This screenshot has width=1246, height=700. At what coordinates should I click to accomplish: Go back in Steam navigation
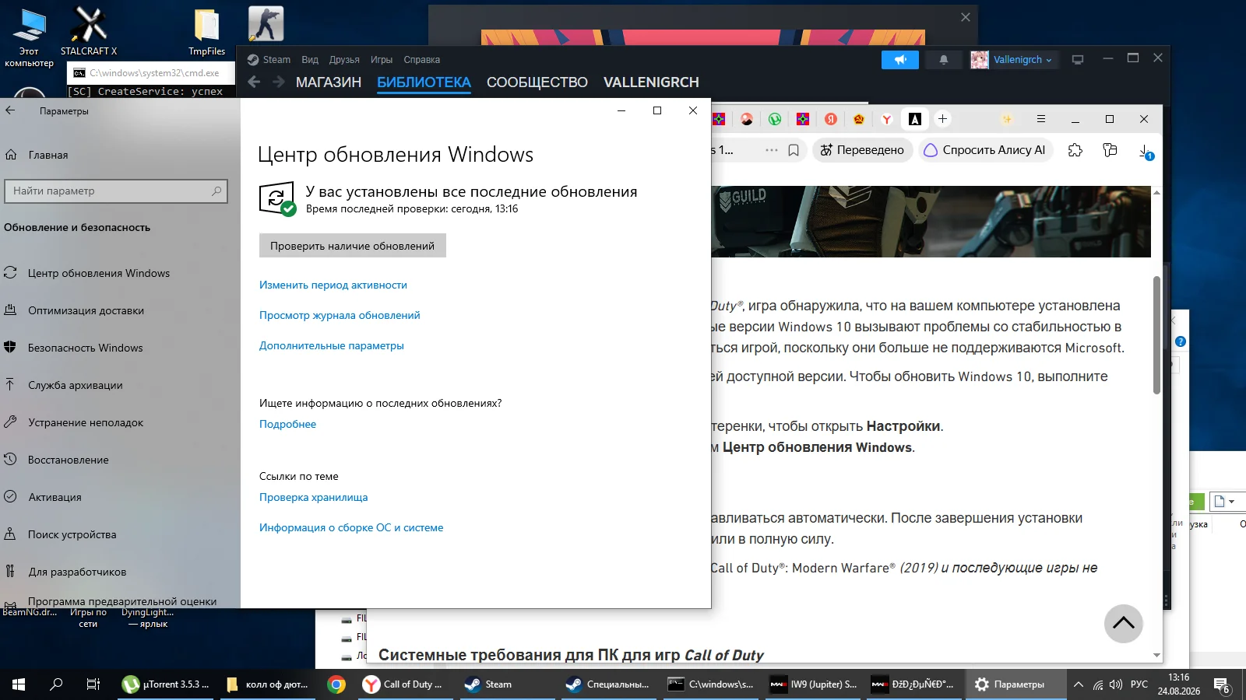[x=254, y=82]
